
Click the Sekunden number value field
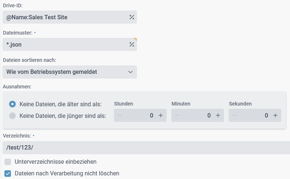pos(255,115)
